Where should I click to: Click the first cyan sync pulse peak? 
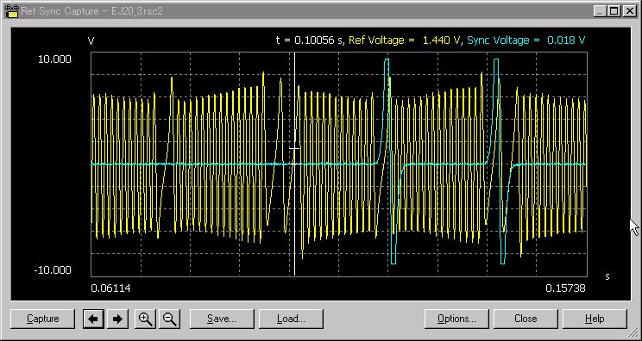coord(387,60)
